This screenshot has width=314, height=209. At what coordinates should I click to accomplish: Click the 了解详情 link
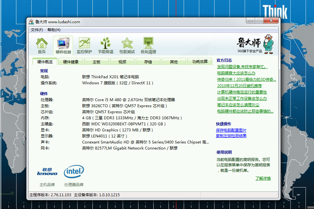(x=263, y=178)
